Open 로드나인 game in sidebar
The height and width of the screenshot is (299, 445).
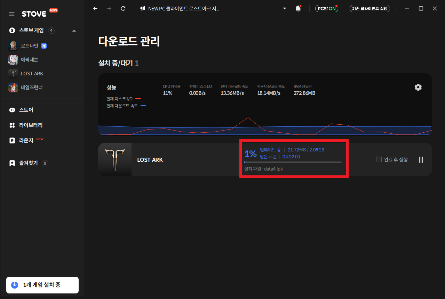(29, 45)
